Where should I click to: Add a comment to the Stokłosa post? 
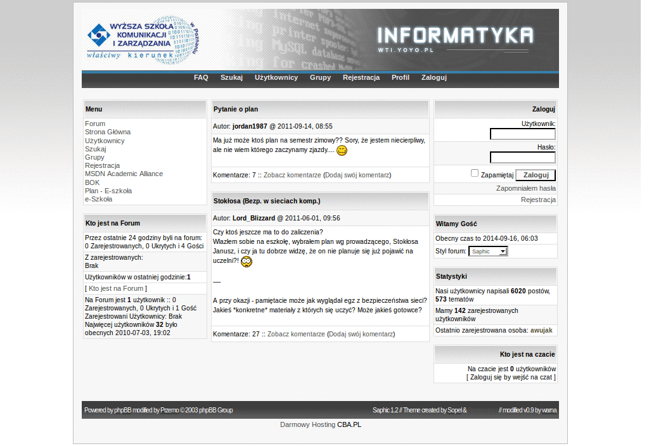361,334
